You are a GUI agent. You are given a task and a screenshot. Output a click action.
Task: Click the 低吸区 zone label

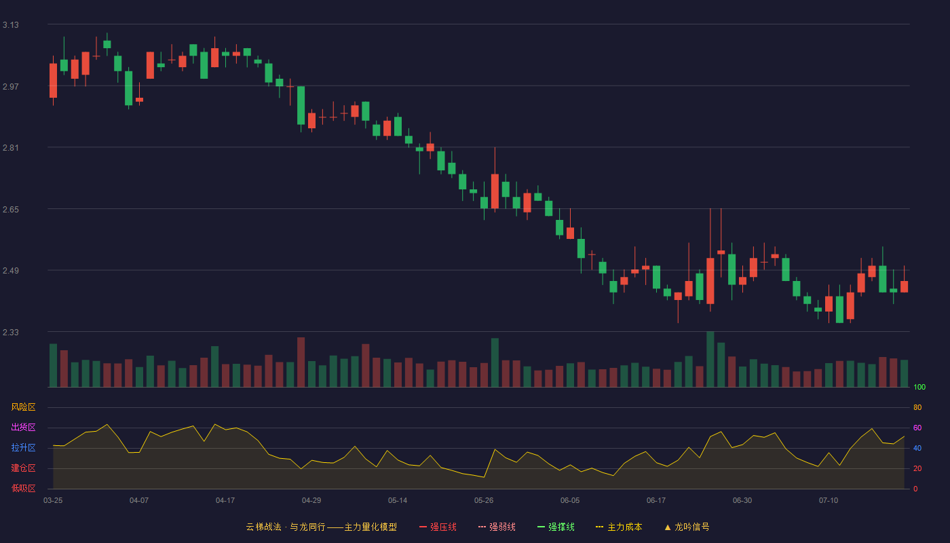tap(24, 489)
